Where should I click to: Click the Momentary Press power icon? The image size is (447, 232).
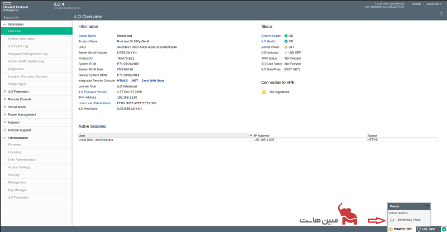392,220
